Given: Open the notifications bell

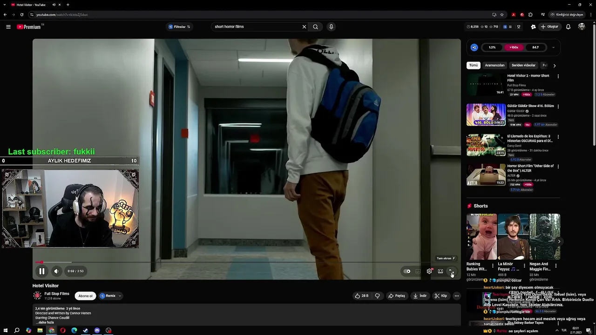Looking at the screenshot, I should (x=568, y=27).
